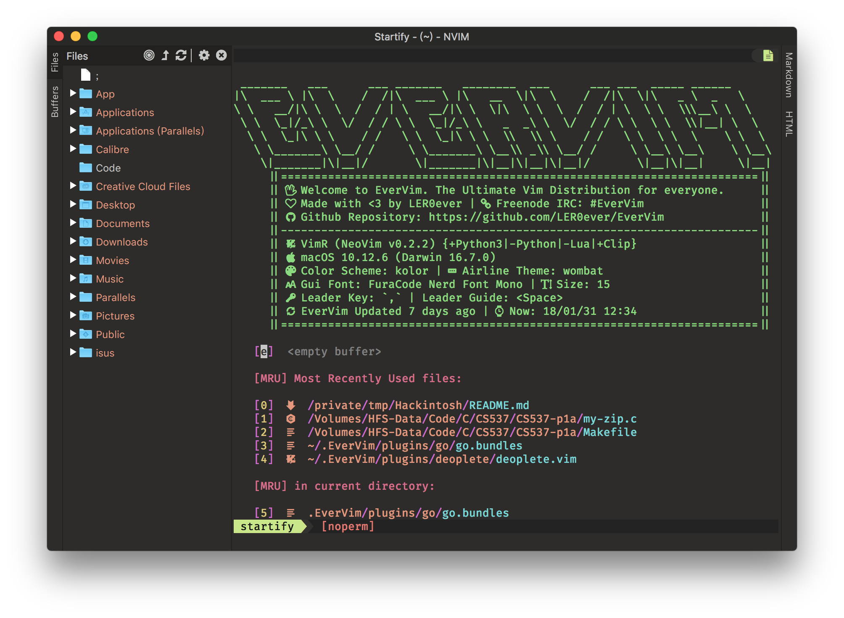The height and width of the screenshot is (618, 844).
Task: Select the empty buffer entry
Action: click(334, 351)
